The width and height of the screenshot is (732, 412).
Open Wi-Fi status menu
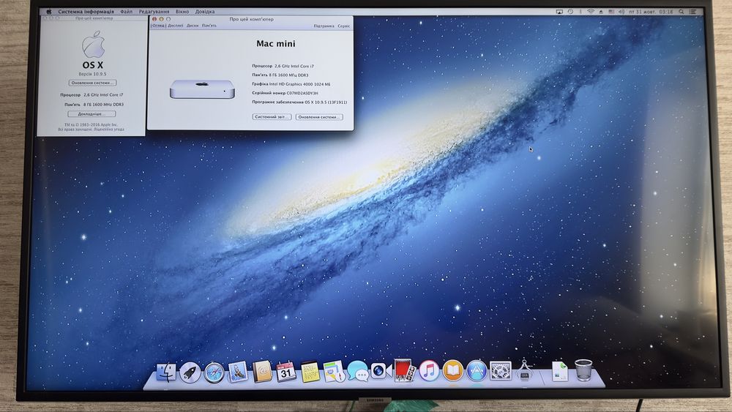click(x=591, y=12)
